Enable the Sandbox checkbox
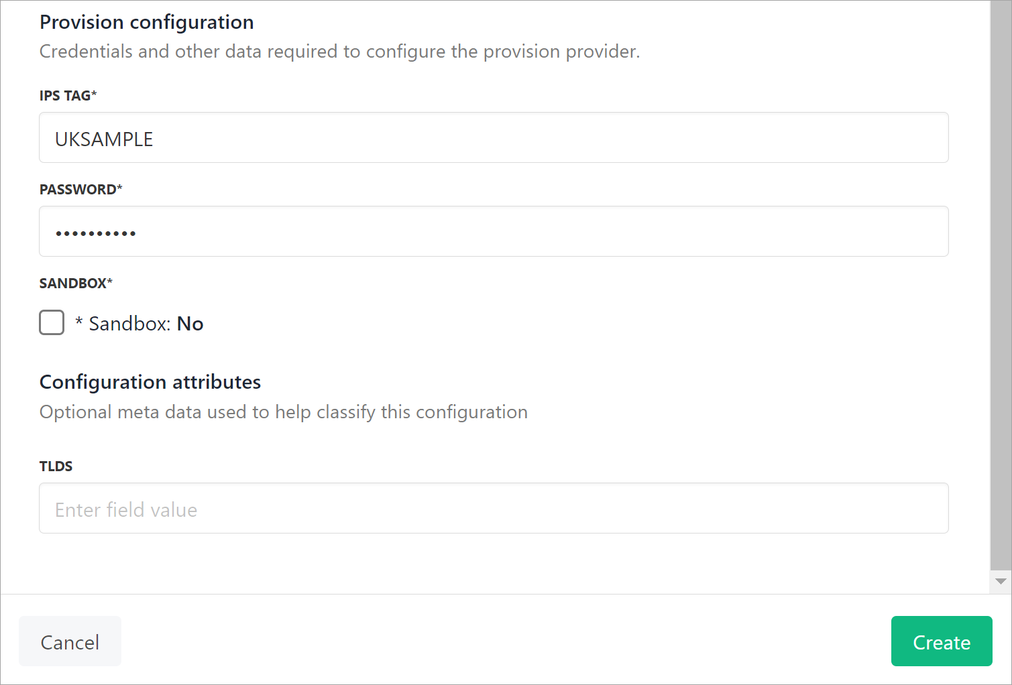The width and height of the screenshot is (1012, 685). 52,322
